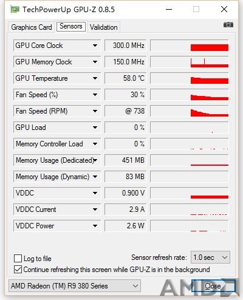Screen dimensions: 243x300
Task: Click the Close button
Action: click(x=213, y=286)
